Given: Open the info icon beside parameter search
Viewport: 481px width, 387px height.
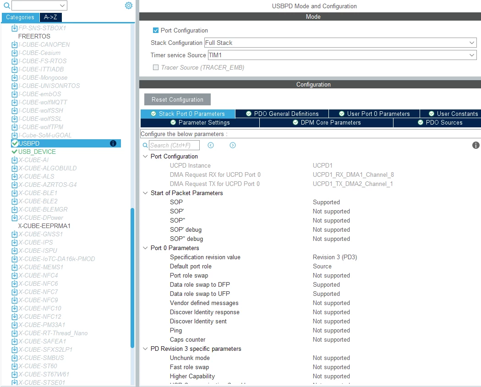Looking at the screenshot, I should pyautogui.click(x=476, y=145).
